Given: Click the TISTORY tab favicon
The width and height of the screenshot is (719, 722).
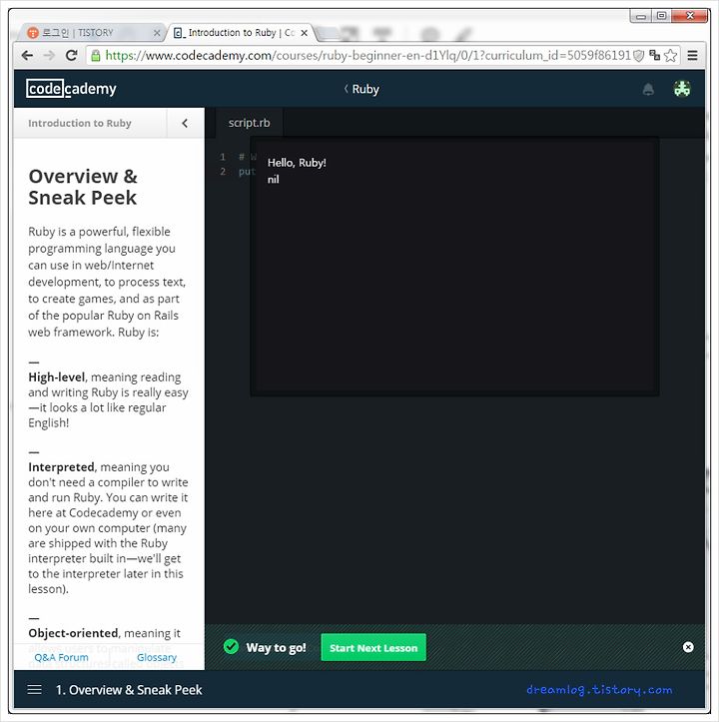Looking at the screenshot, I should coord(33,33).
